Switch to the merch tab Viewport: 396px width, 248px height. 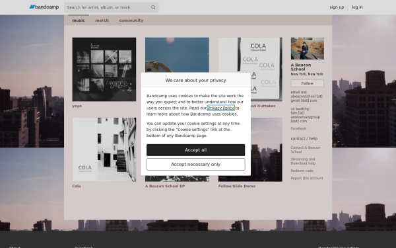pyautogui.click(x=102, y=21)
